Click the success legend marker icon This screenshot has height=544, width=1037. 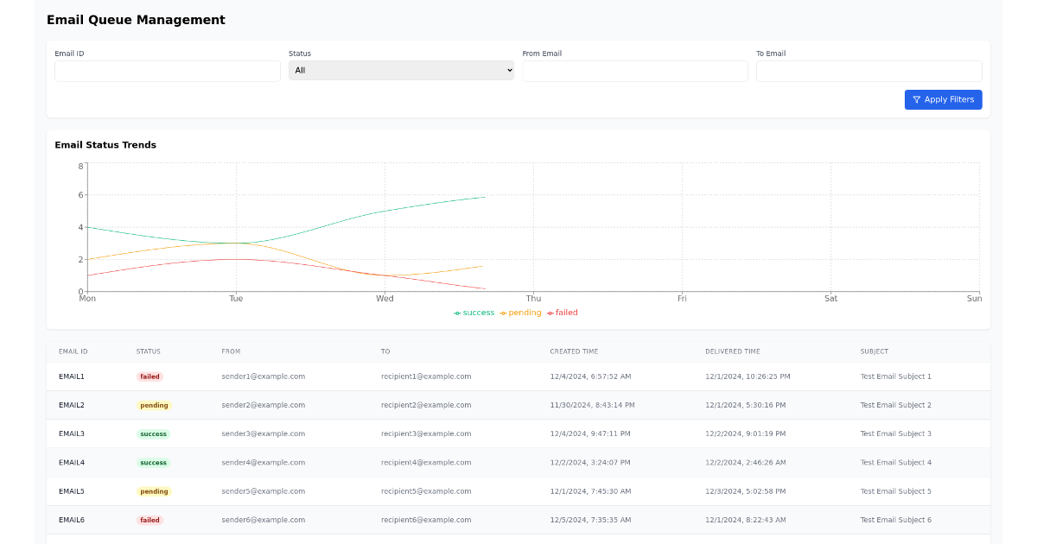(457, 313)
